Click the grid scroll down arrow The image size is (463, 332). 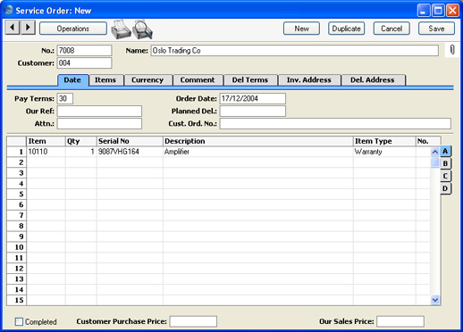(435, 300)
